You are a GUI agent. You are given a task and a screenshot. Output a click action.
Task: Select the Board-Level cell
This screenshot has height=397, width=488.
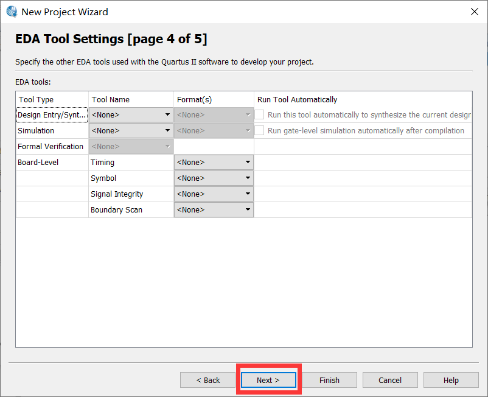pyautogui.click(x=52, y=163)
